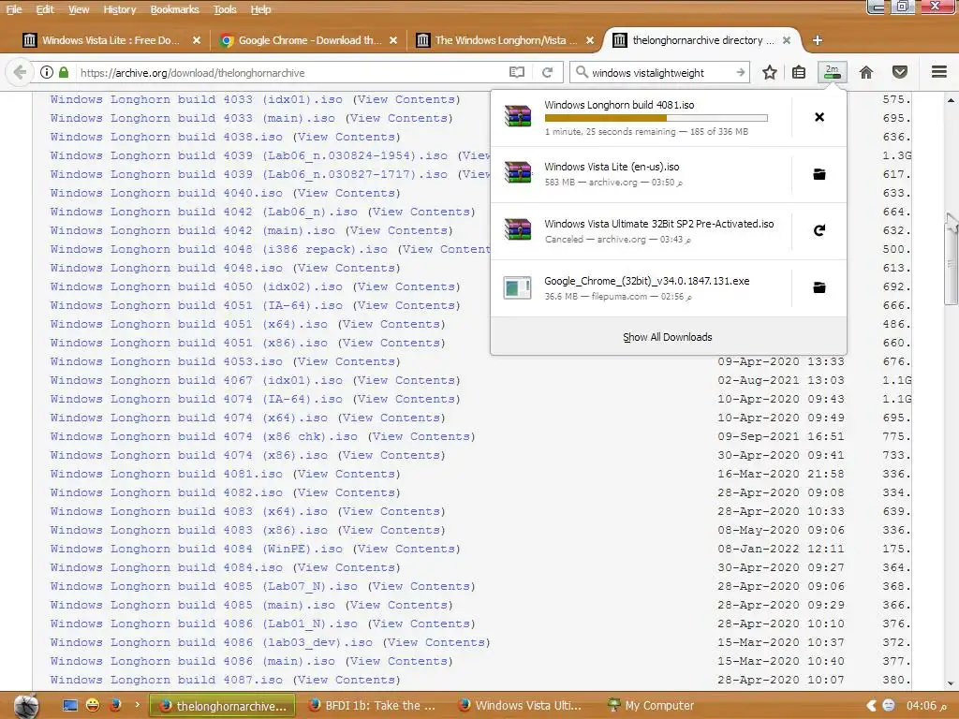Open containing folder for Windows Vista Lite iso
959x719 pixels.
(x=819, y=174)
